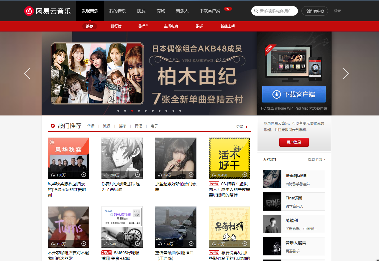The height and width of the screenshot is (261, 379).
Task: Select the 主播电台 sub-navigation item
Action: coord(171,26)
